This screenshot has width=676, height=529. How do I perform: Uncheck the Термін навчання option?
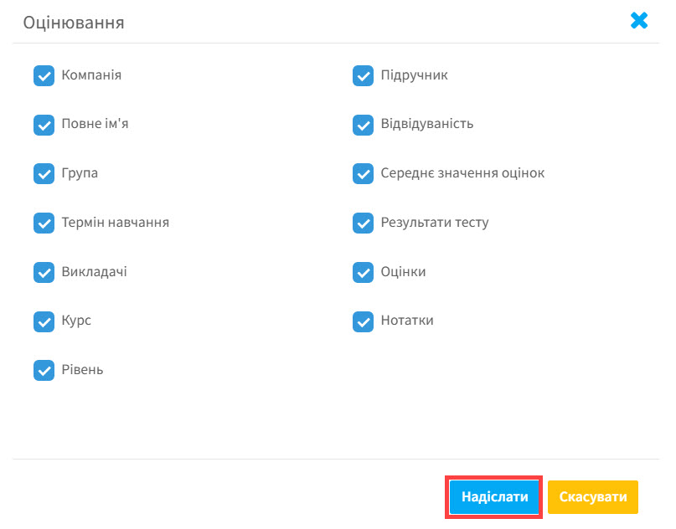(x=44, y=223)
